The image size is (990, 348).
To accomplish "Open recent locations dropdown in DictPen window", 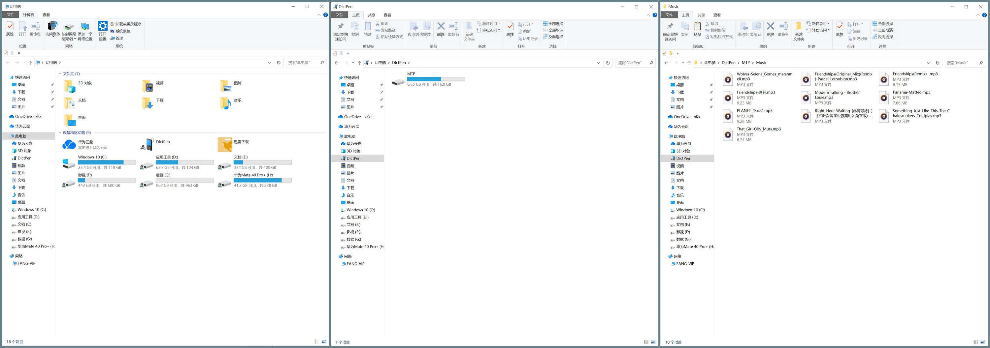I will click(x=353, y=63).
